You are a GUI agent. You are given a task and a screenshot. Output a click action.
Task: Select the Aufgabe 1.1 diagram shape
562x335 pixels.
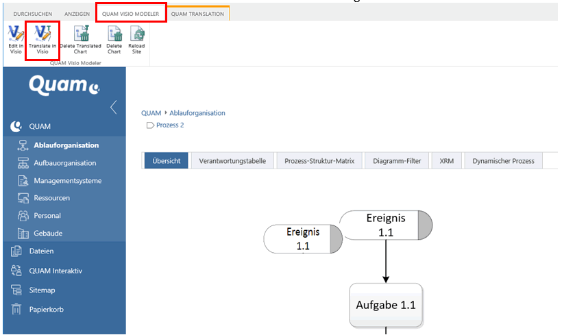385,304
